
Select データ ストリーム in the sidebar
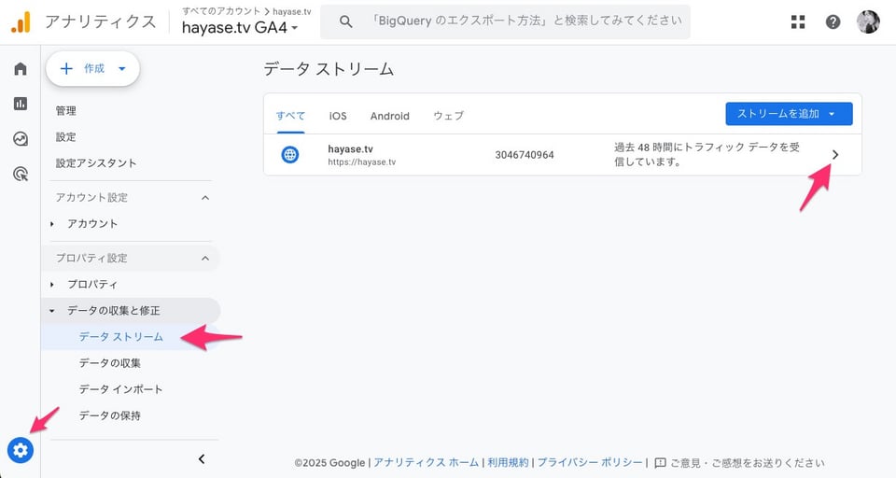point(121,337)
